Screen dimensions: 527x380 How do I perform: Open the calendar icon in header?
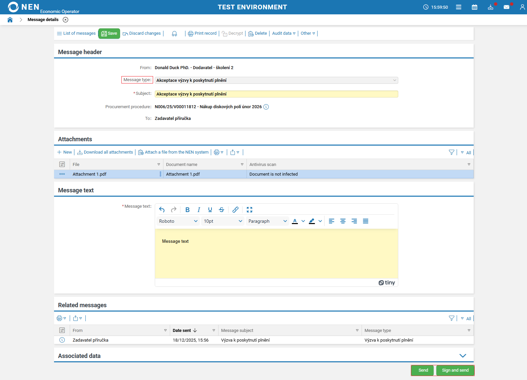[x=474, y=7]
